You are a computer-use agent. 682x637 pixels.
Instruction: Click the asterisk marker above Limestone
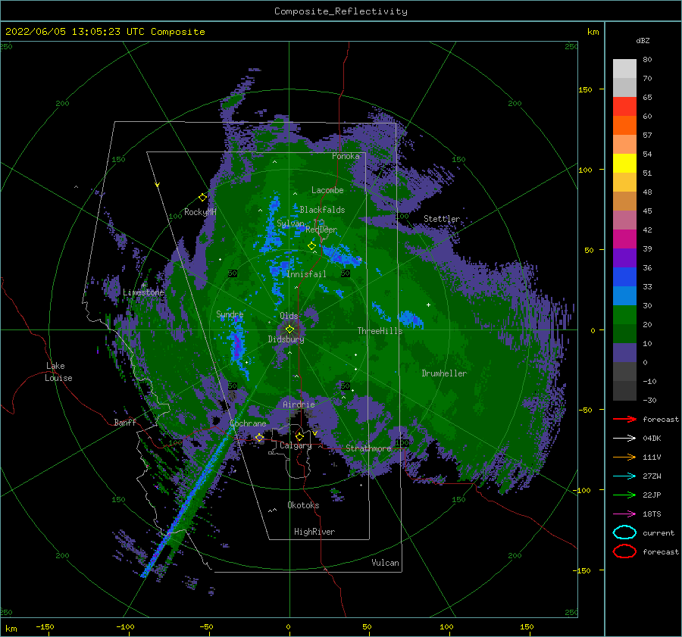(143, 286)
